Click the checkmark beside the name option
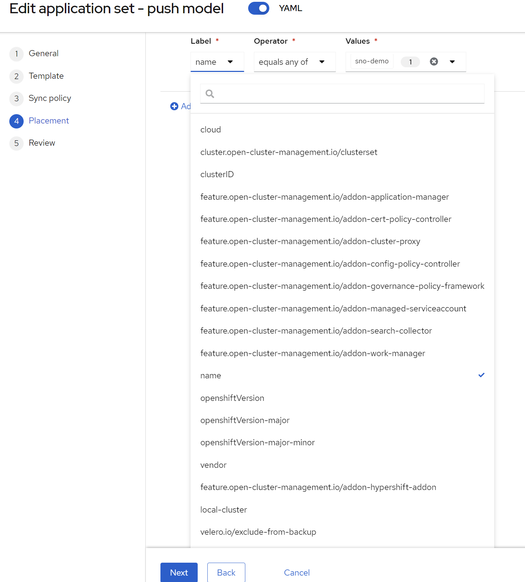The image size is (525, 582). click(x=481, y=375)
